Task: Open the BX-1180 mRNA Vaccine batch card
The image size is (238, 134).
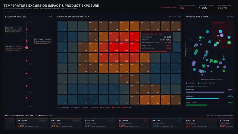Action: pos(201,124)
